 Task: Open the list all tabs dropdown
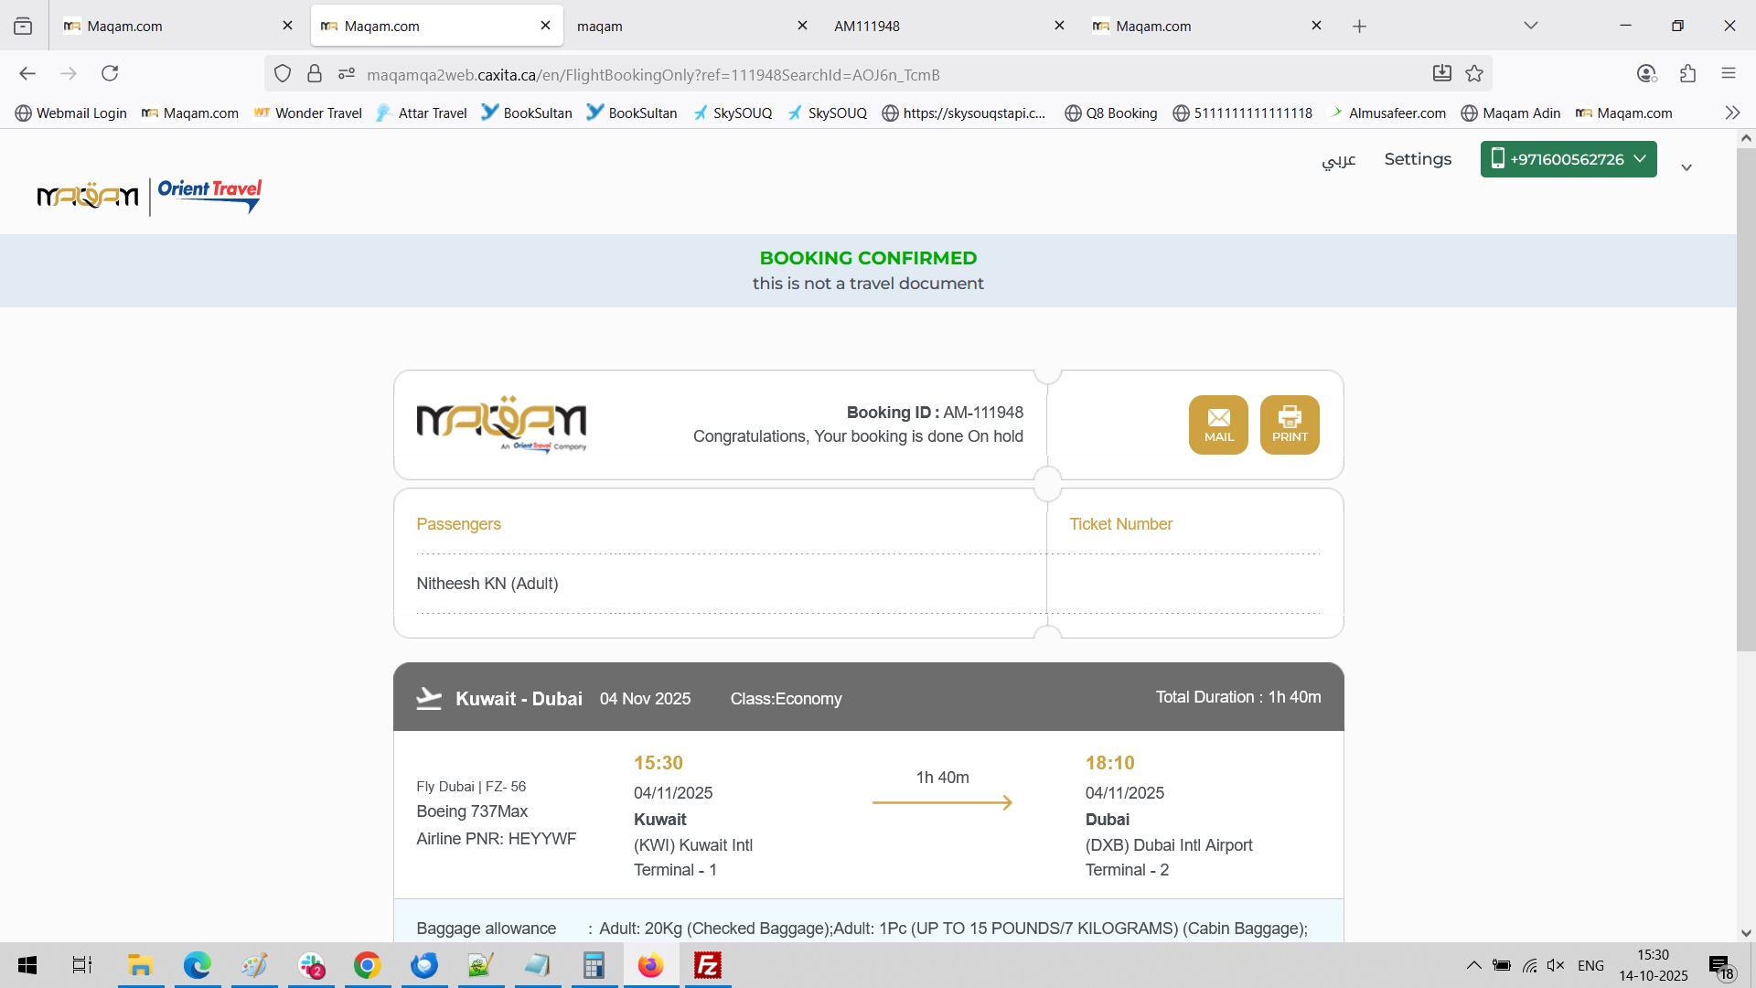tap(1531, 26)
